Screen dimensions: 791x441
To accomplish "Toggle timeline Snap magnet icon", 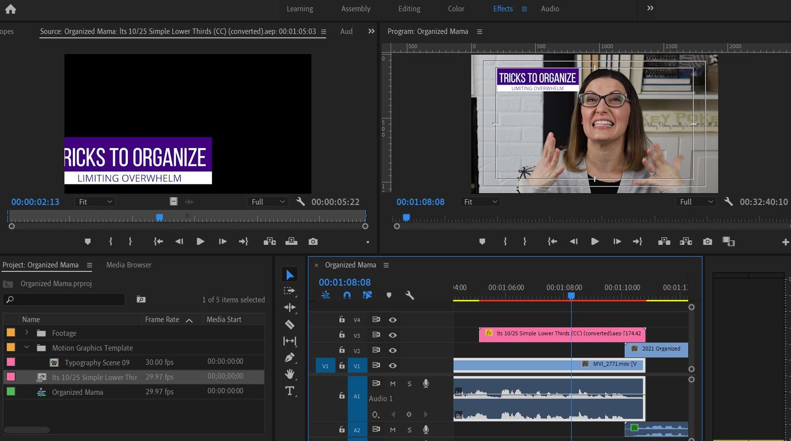I will pos(347,295).
